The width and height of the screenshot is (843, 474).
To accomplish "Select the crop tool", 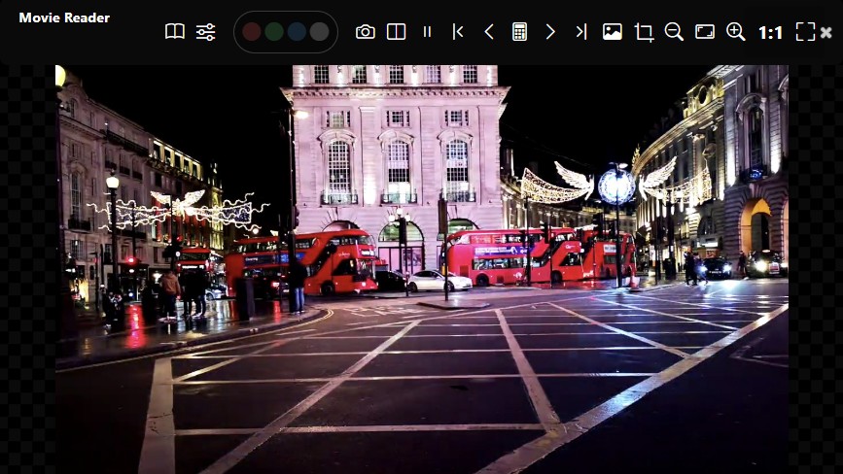I will click(x=644, y=32).
